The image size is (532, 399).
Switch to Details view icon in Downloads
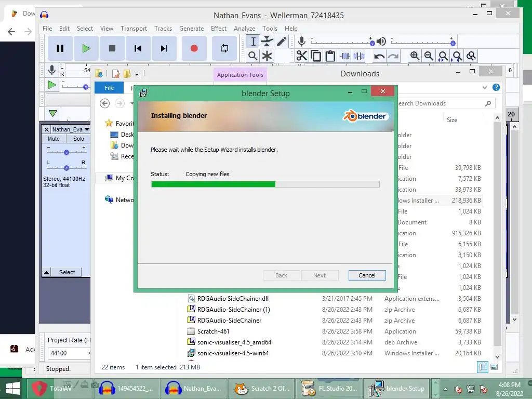pyautogui.click(x=483, y=367)
